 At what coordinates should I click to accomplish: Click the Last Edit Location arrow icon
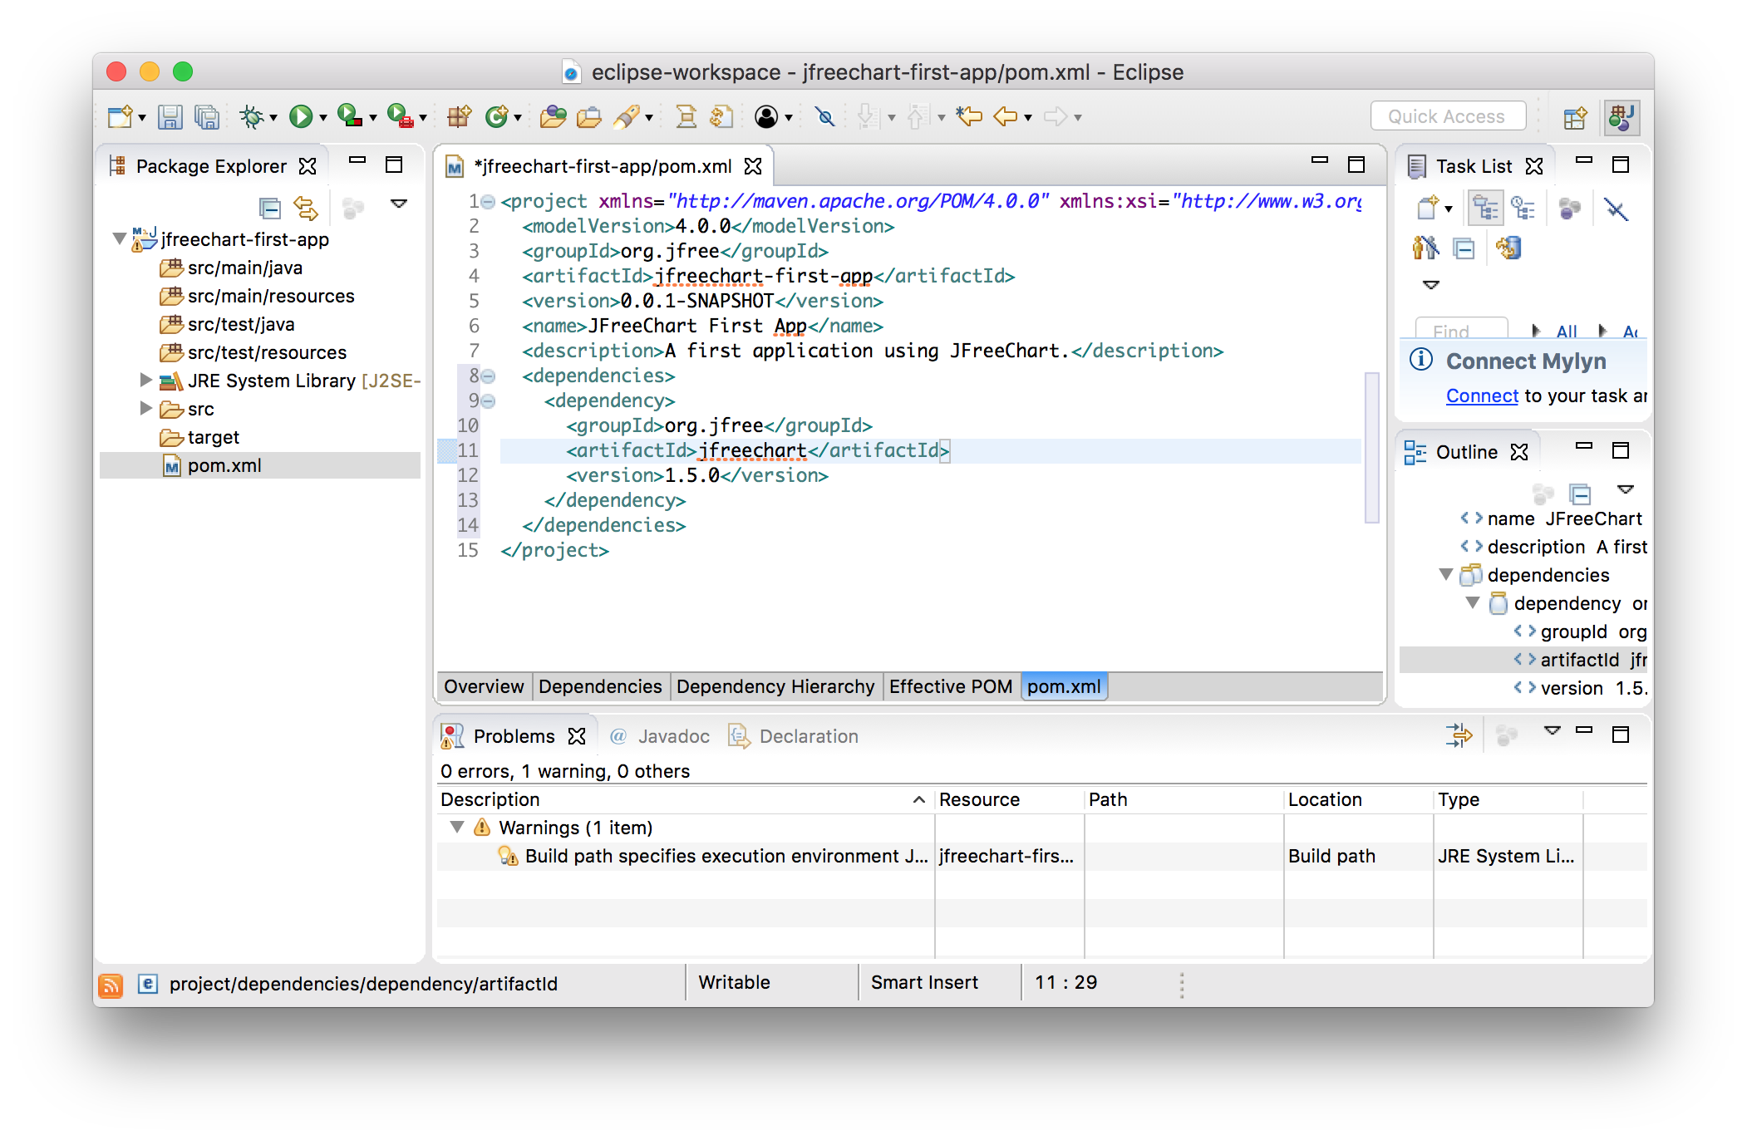tap(969, 116)
